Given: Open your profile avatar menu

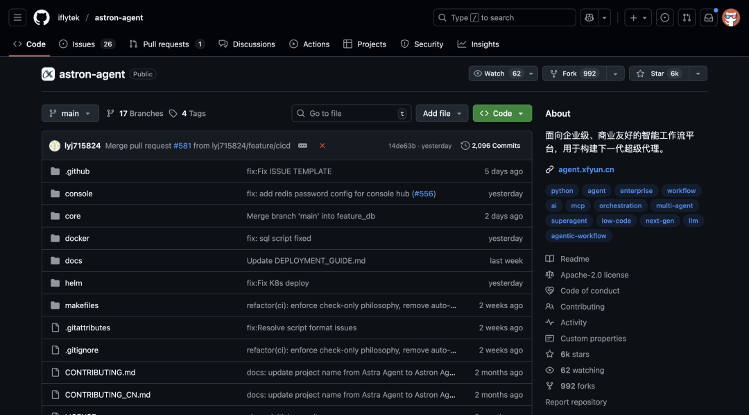Looking at the screenshot, I should tap(731, 17).
